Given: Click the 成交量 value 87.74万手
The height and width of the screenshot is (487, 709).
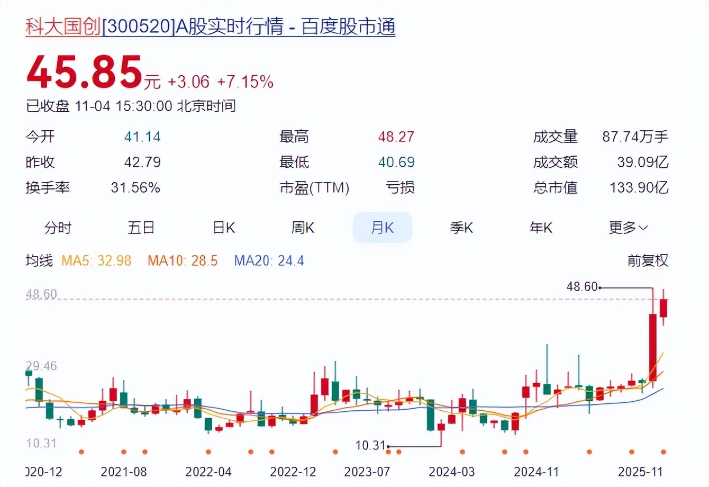Looking at the screenshot, I should [x=635, y=137].
